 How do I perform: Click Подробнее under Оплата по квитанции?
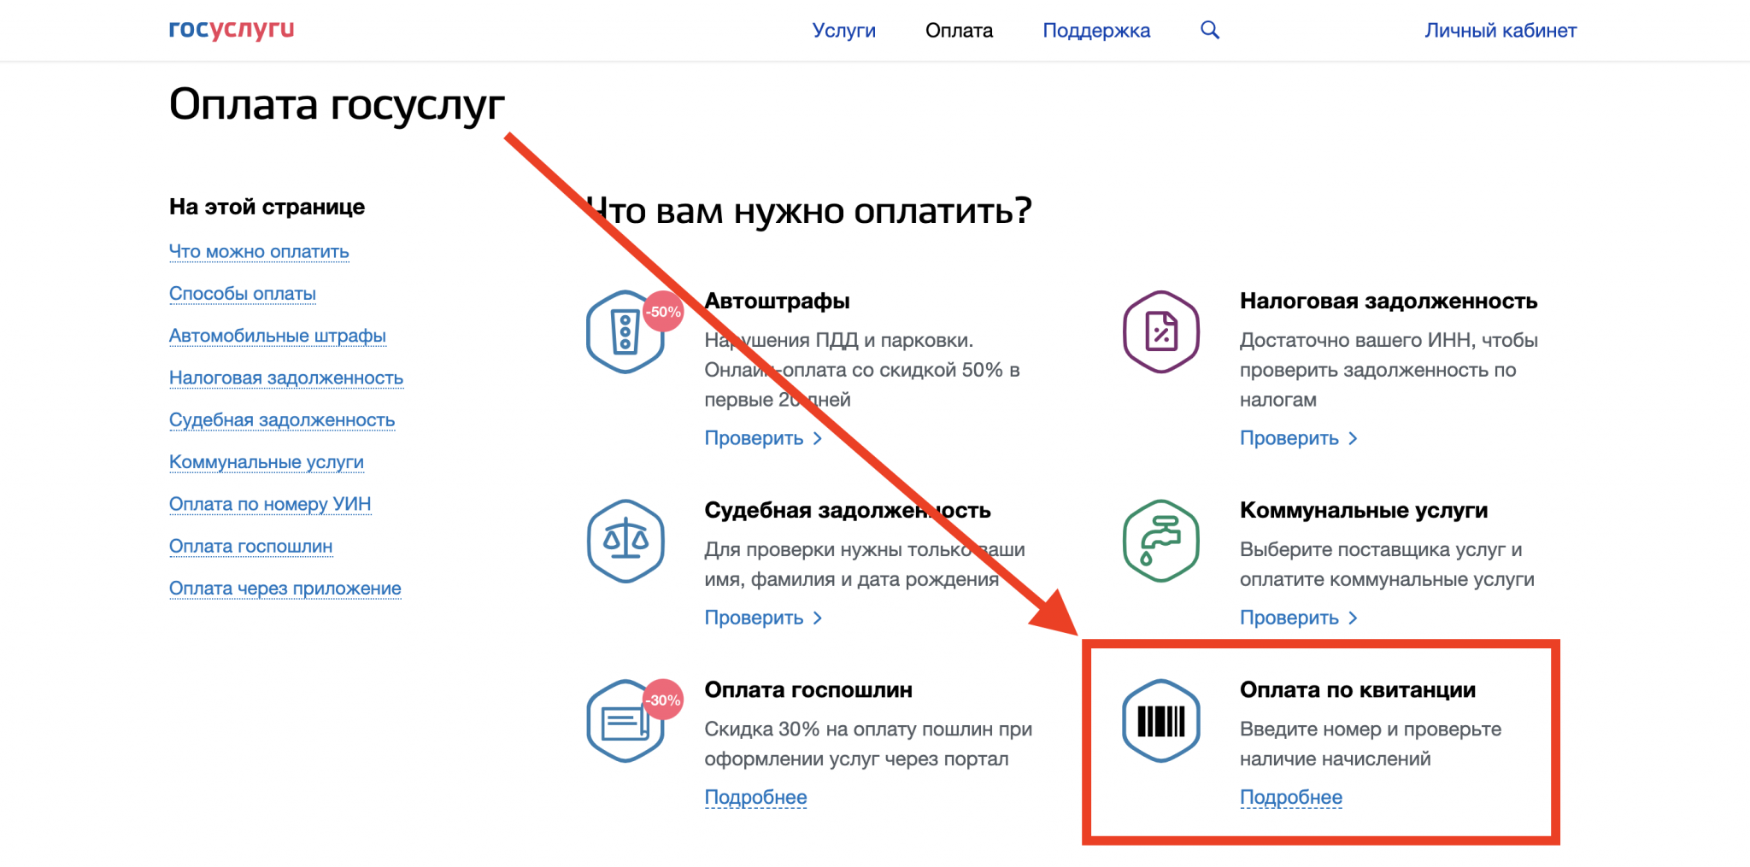(1291, 797)
